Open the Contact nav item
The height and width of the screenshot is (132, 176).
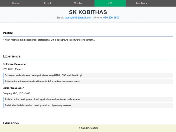(79, 3)
